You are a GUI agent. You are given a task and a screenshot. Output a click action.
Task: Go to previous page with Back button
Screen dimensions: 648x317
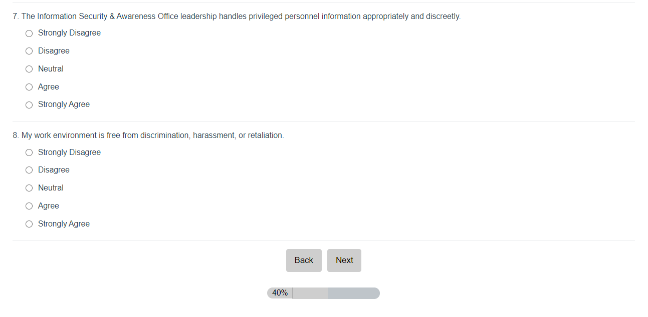[x=304, y=260]
